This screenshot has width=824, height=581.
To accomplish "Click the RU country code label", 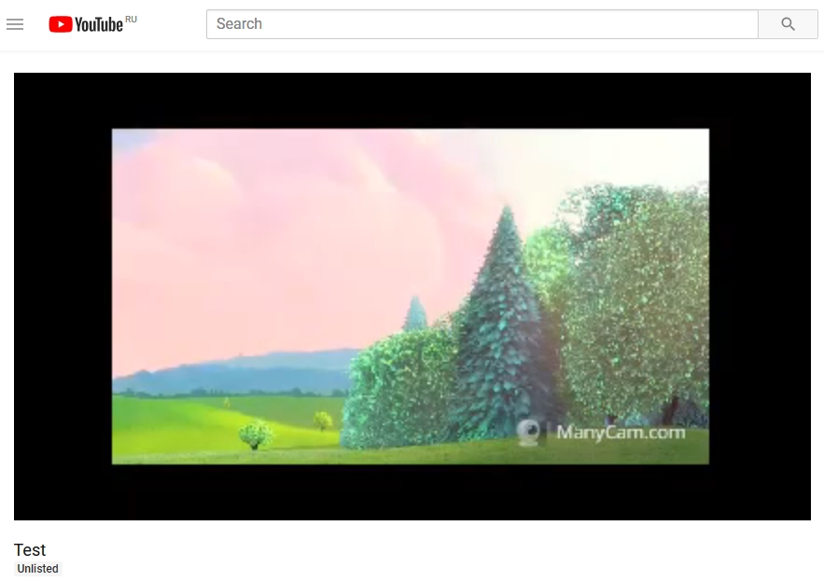I will click(x=131, y=19).
